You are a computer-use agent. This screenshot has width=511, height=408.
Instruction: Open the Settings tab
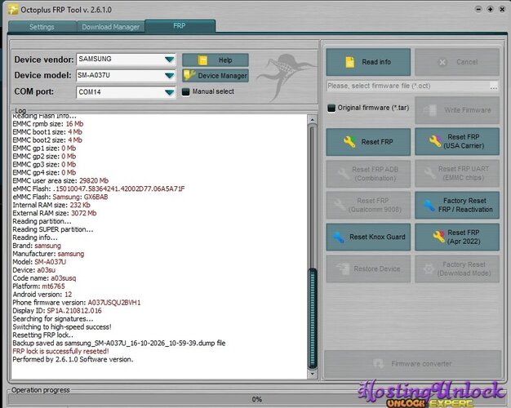pos(42,27)
